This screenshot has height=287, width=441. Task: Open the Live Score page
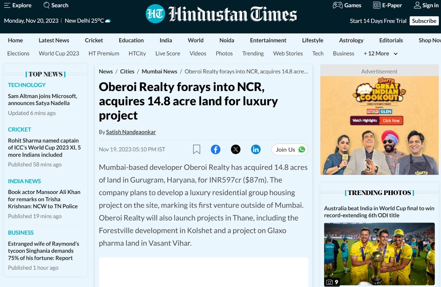pos(168,53)
